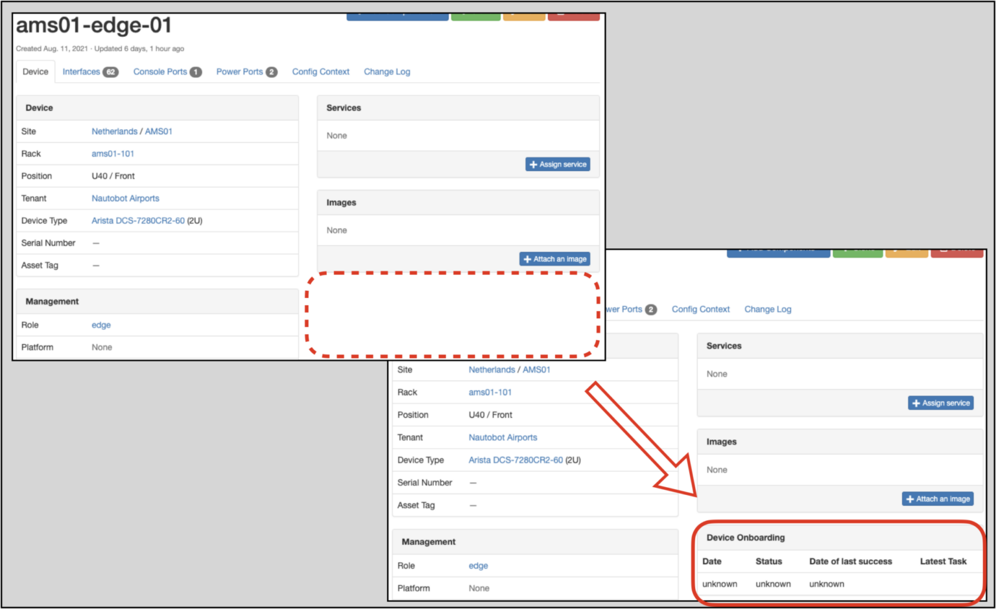Click the edge role link under Management

(101, 325)
